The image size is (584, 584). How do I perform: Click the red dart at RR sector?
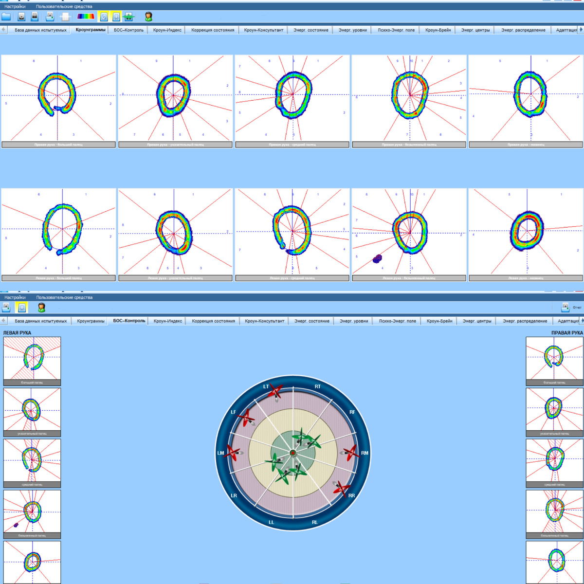342,488
